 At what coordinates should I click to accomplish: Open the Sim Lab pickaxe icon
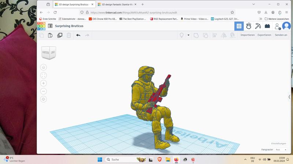point(258,26)
